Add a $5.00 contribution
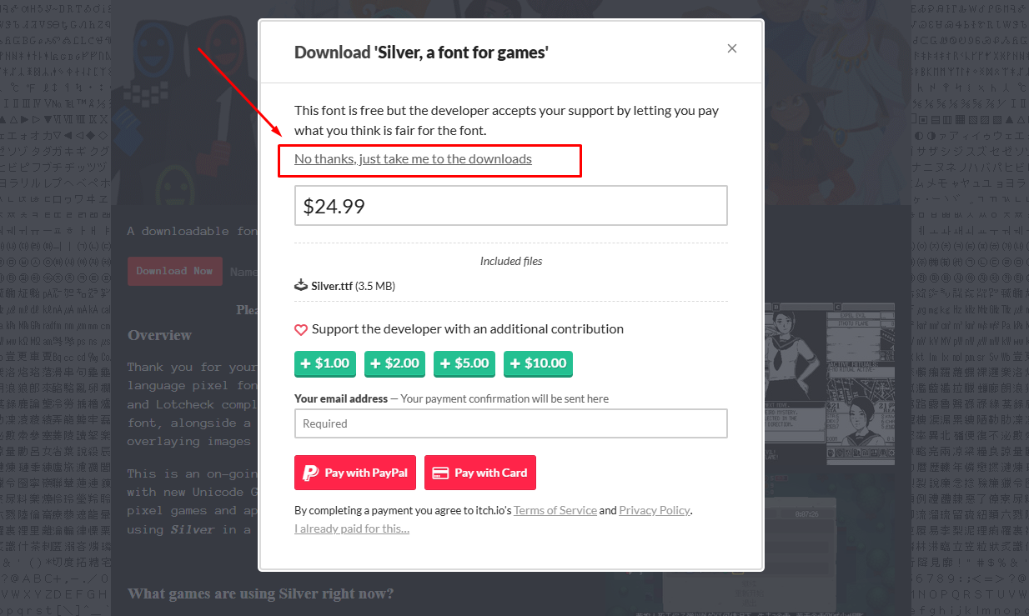The height and width of the screenshot is (616, 1029). pyautogui.click(x=464, y=363)
